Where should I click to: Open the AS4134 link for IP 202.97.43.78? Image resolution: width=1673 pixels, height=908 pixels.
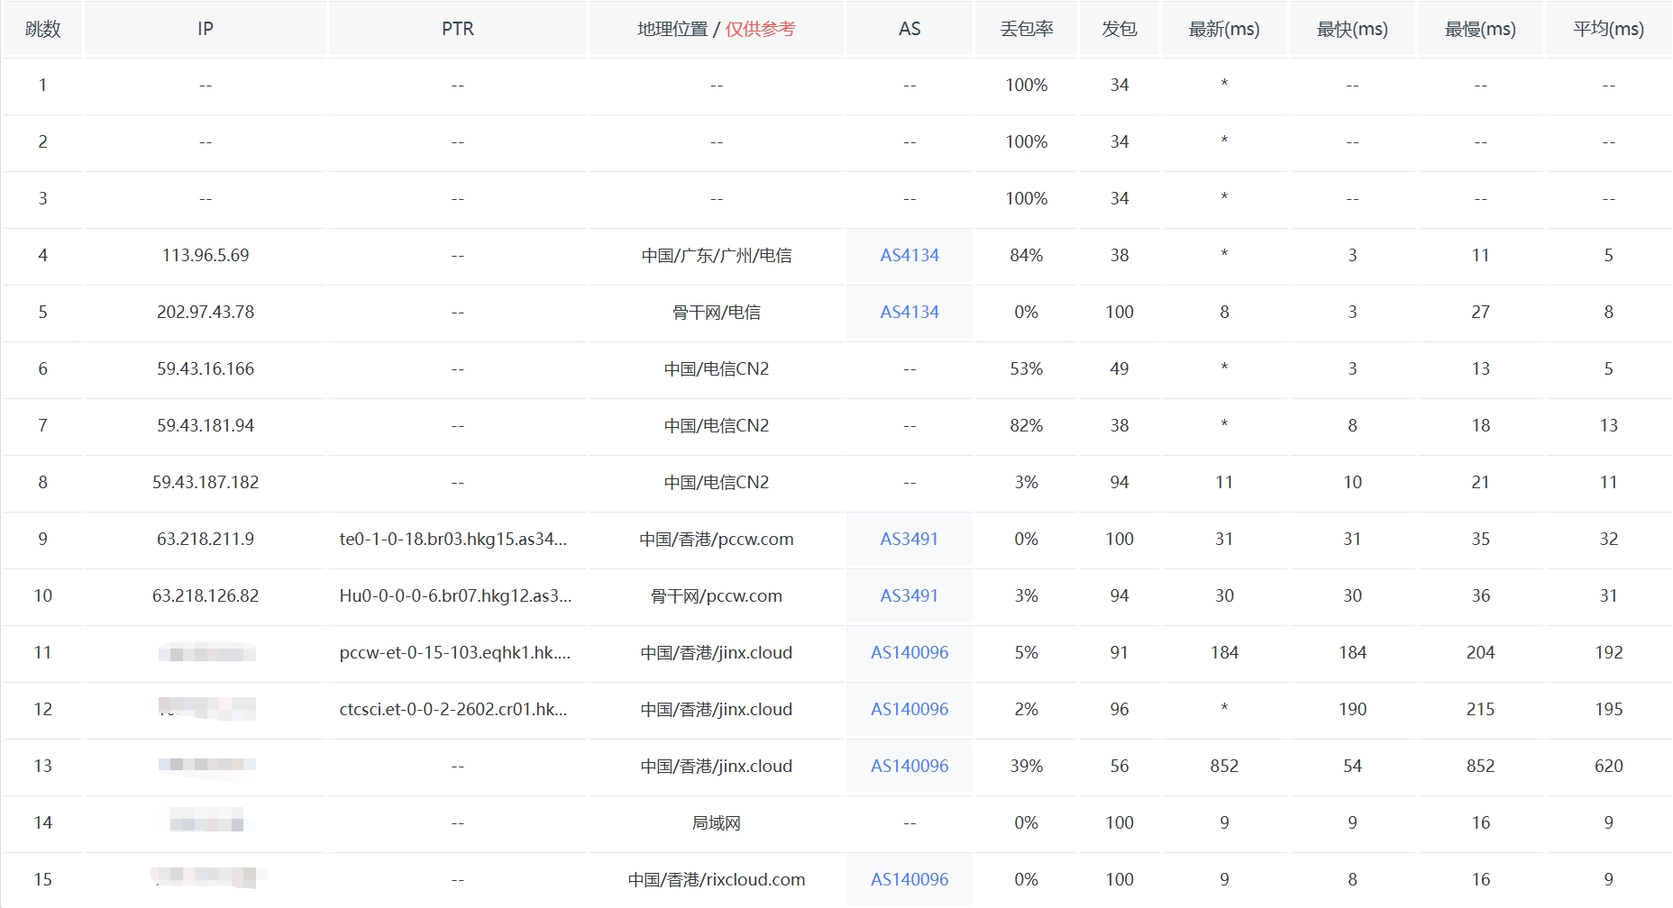(910, 312)
